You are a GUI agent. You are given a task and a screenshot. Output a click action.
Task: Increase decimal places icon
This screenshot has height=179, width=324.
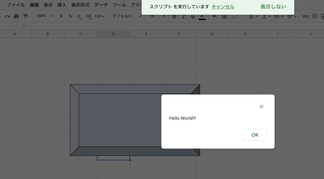click(x=88, y=17)
